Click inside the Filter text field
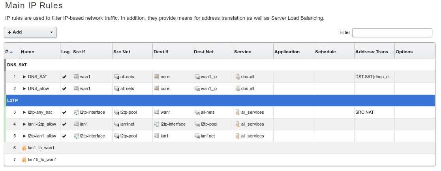Viewport: 441px width, 171px height. [392, 32]
